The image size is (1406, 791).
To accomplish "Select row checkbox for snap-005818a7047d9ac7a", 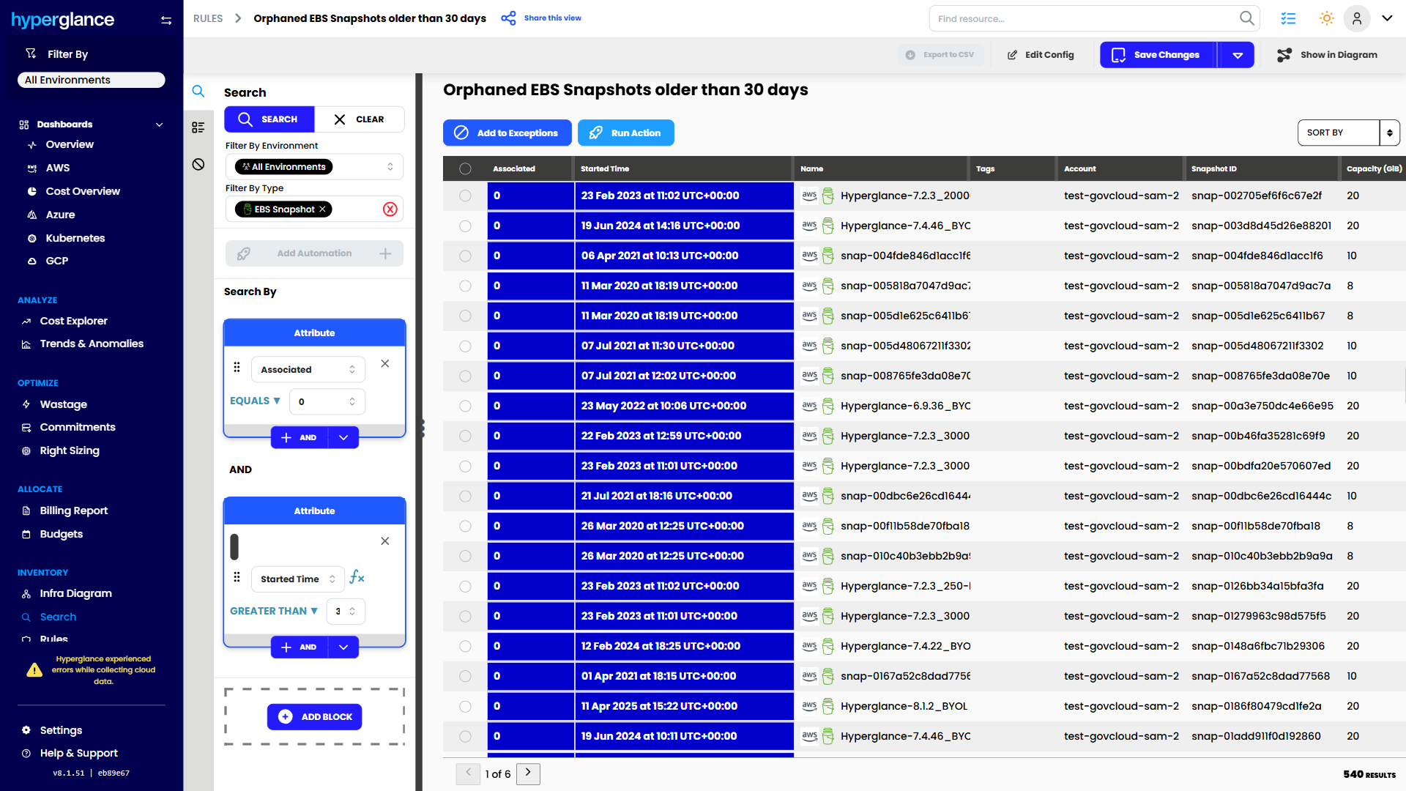I will tap(465, 286).
